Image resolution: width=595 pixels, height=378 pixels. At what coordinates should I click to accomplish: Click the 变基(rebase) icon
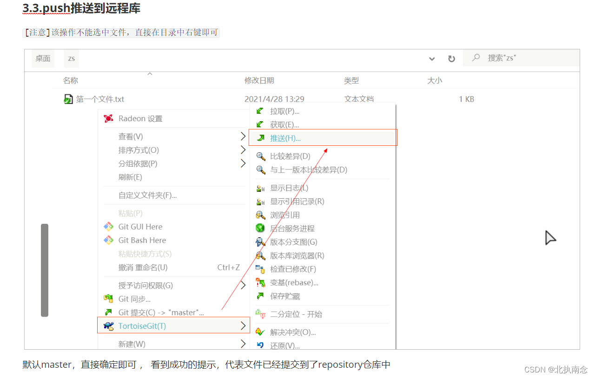(x=260, y=282)
